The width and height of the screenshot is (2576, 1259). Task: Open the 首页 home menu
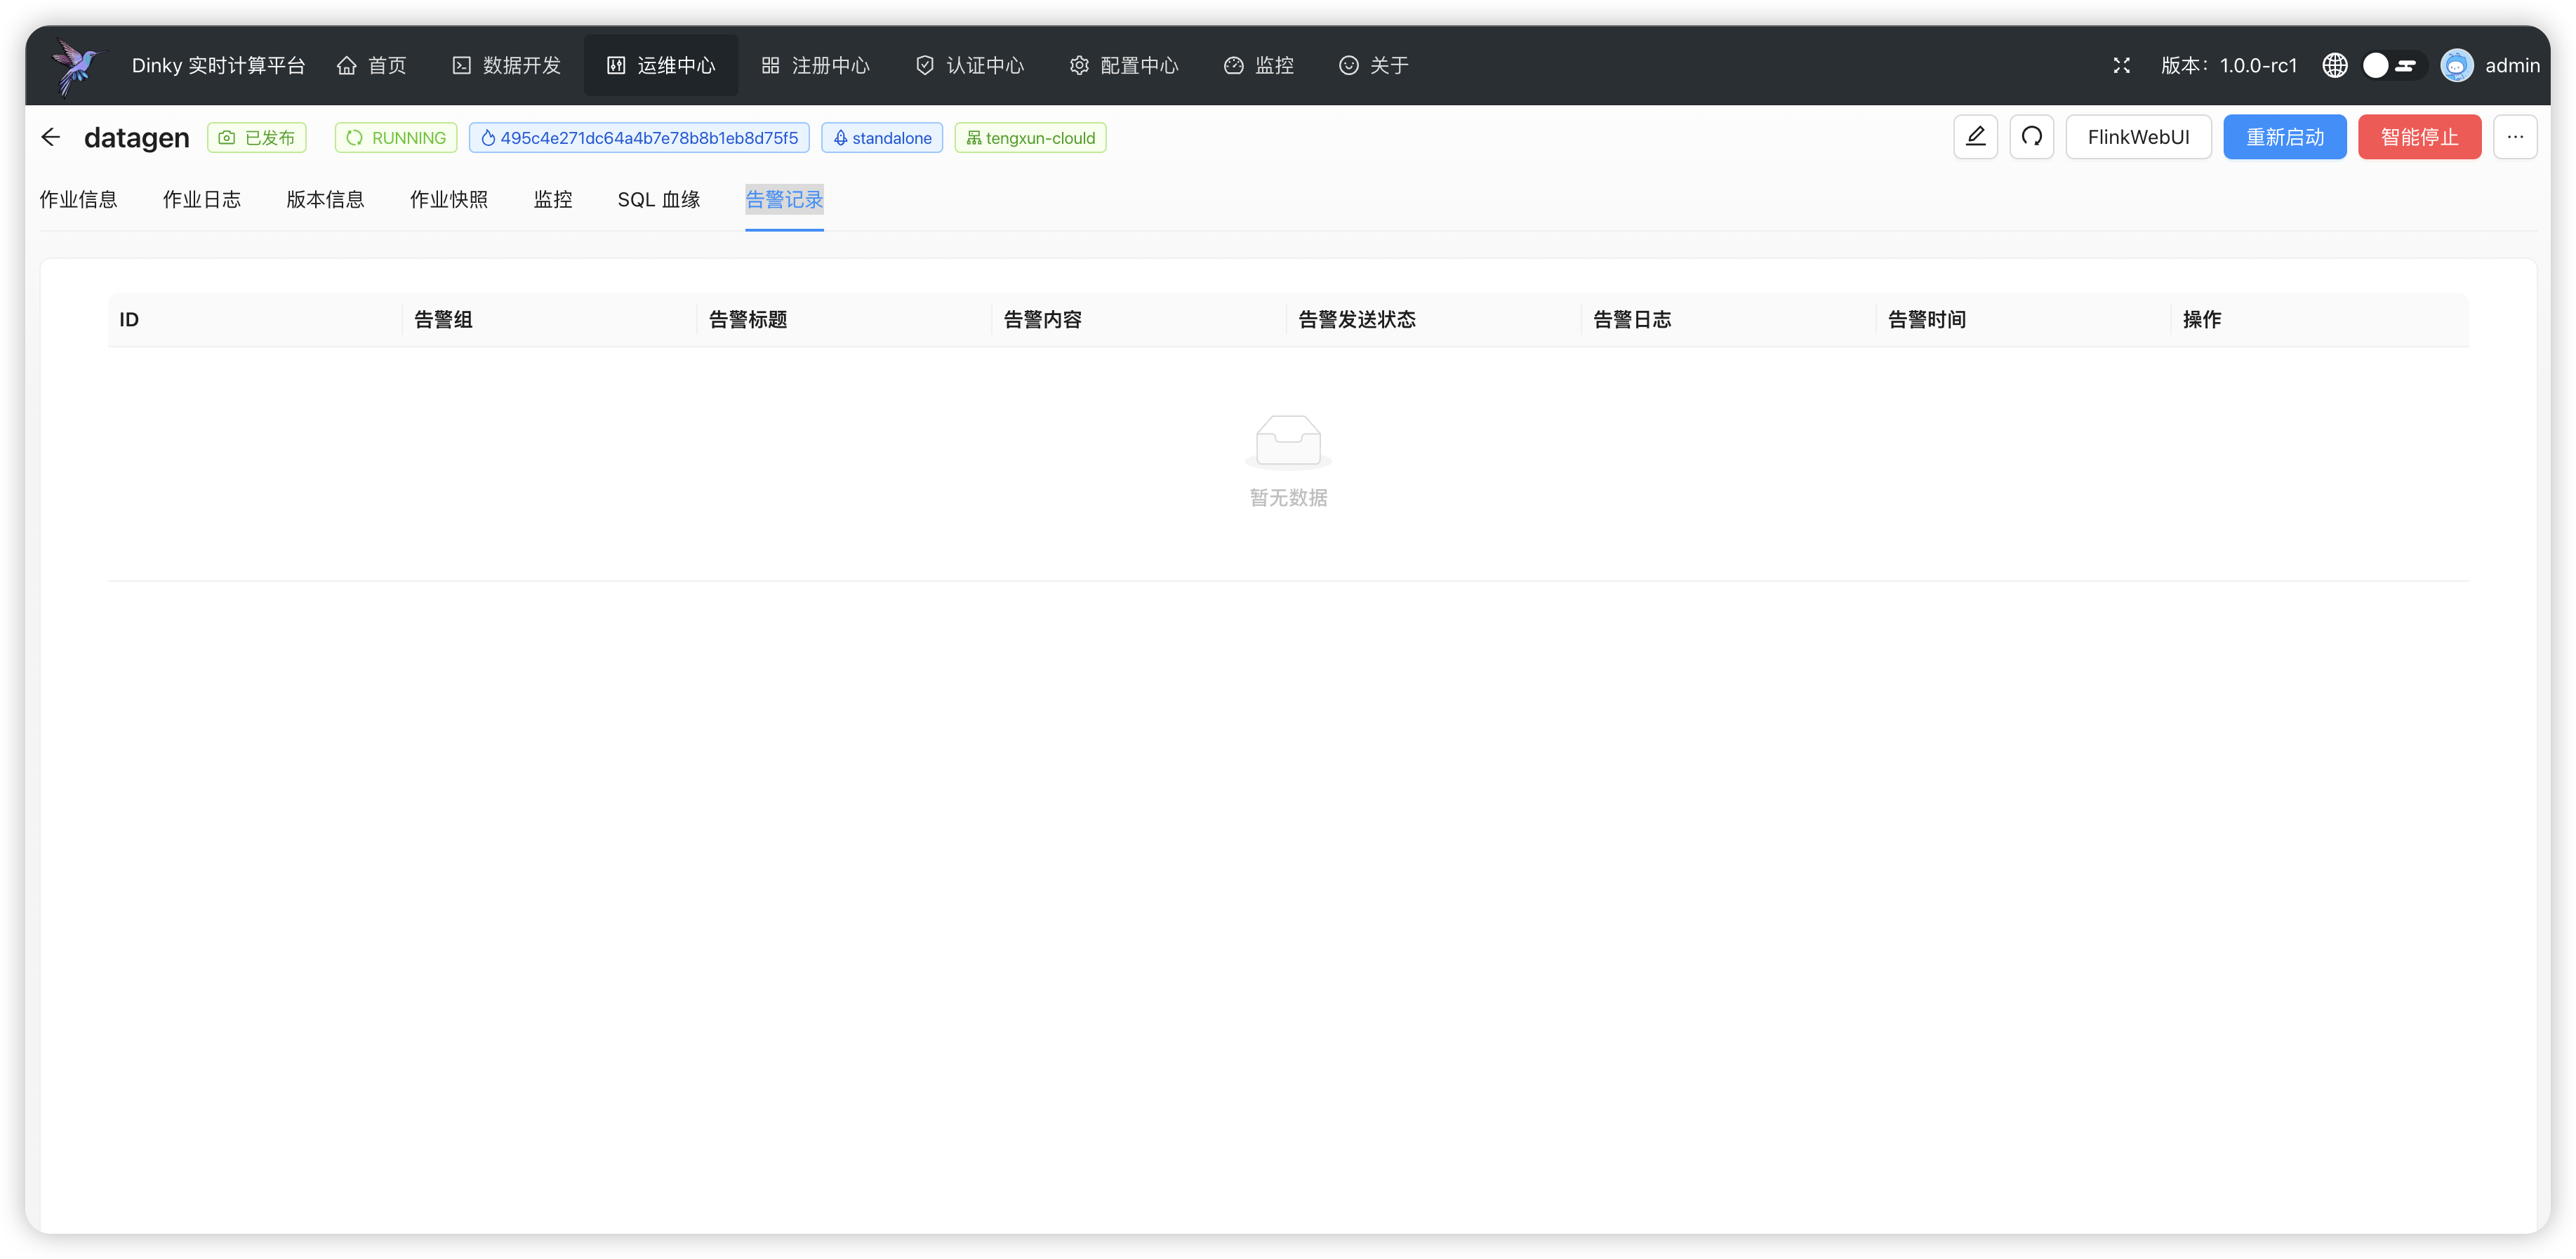tap(372, 66)
